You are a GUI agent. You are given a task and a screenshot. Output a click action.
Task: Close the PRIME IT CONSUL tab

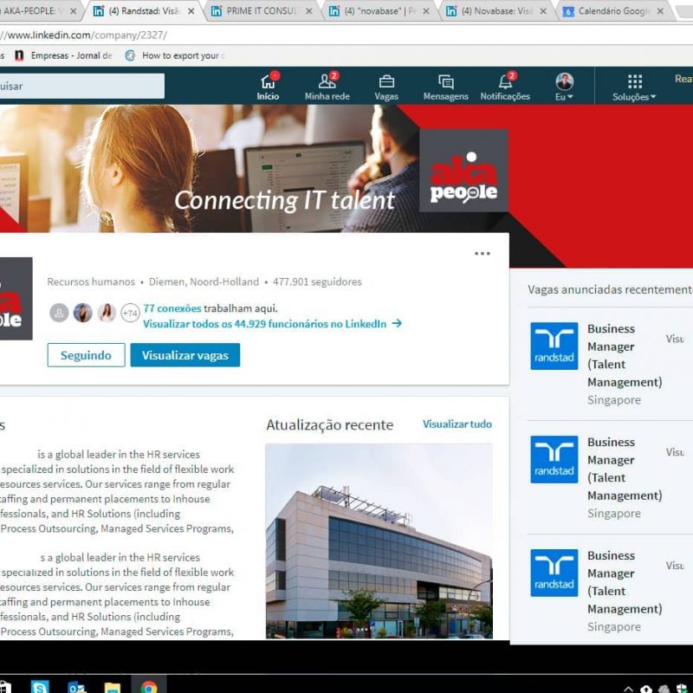coord(309,11)
